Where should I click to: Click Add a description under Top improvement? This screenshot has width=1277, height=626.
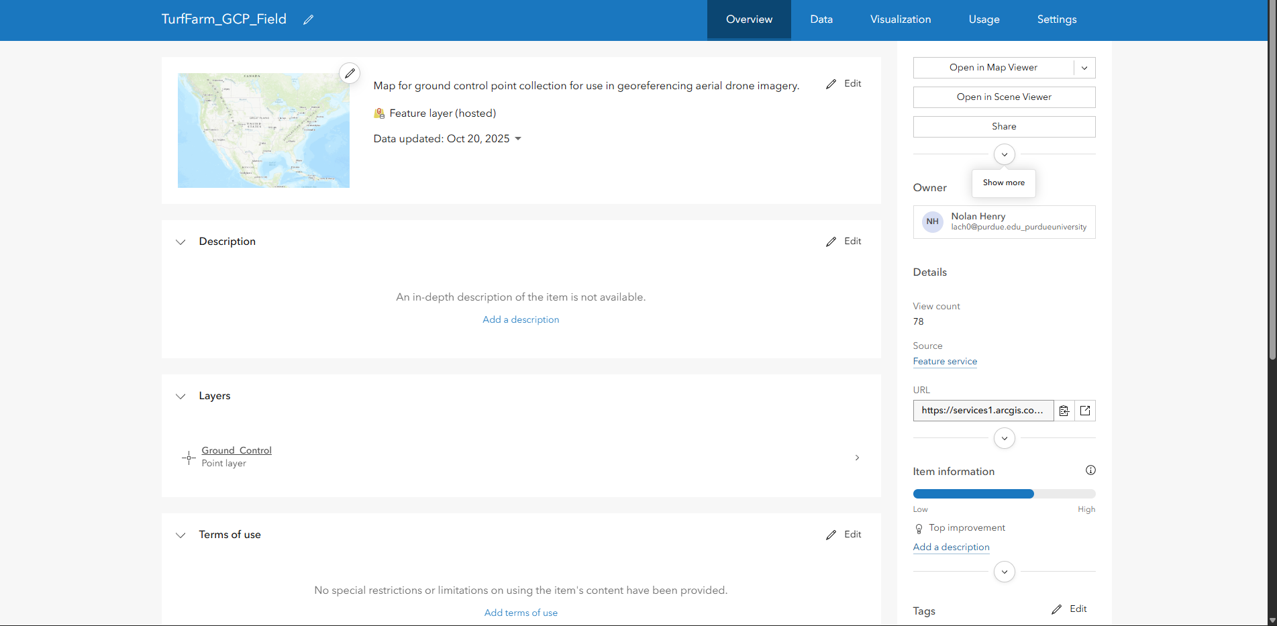[x=951, y=547]
